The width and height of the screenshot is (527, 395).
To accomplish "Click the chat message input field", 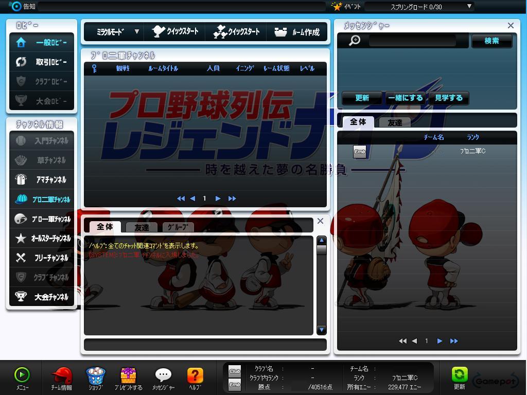I will 205,345.
